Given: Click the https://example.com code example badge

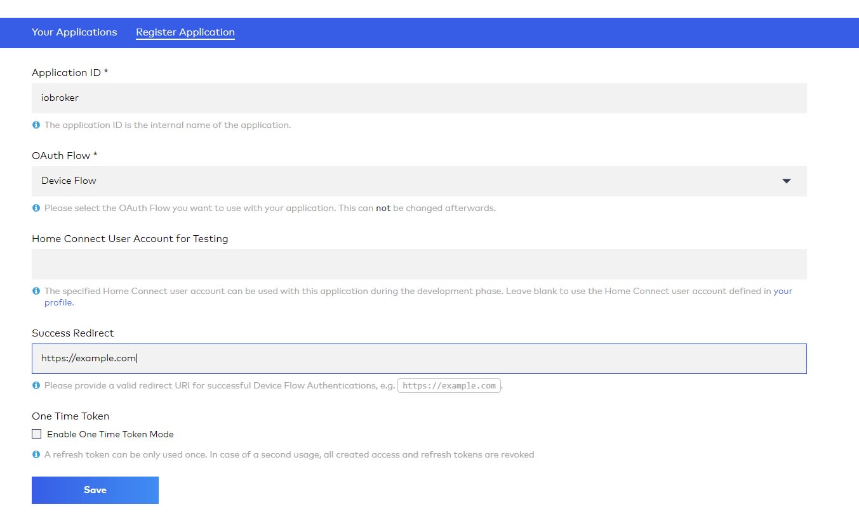Looking at the screenshot, I should [x=448, y=385].
